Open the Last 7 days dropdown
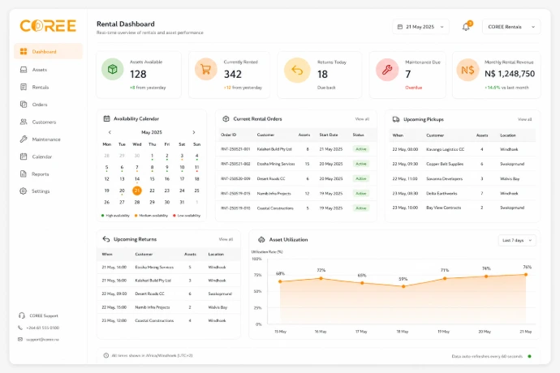The height and width of the screenshot is (373, 560). 517,240
